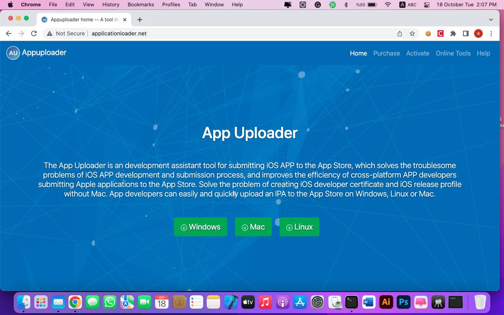Screen dimensions: 504x315
Task: Click the Wi-Fi menu bar icon
Action: (388, 5)
